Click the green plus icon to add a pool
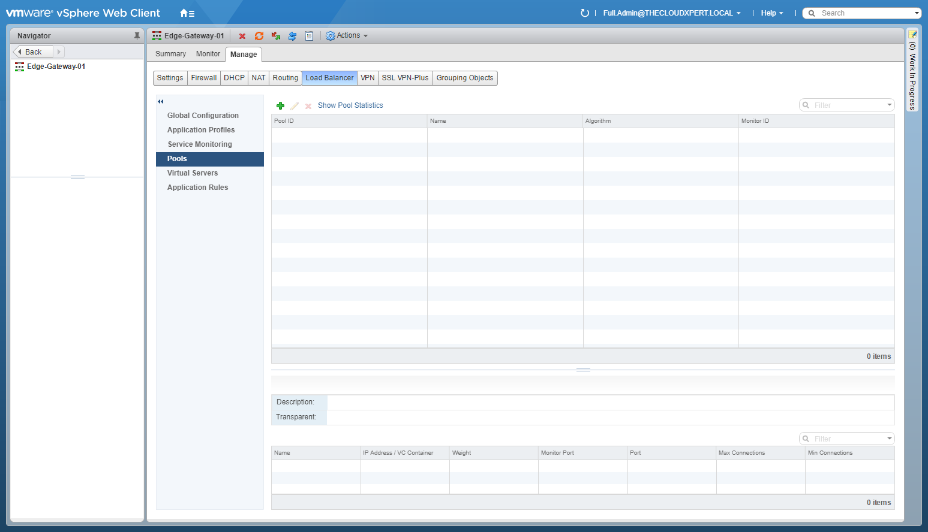 [280, 105]
